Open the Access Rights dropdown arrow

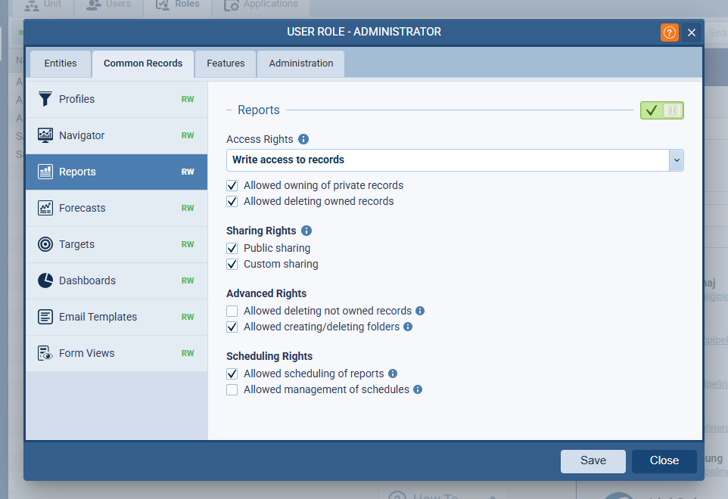pos(676,160)
